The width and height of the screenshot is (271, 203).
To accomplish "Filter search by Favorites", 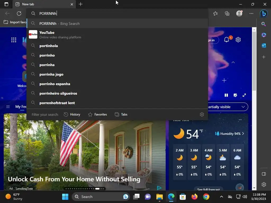I will pos(97,114).
